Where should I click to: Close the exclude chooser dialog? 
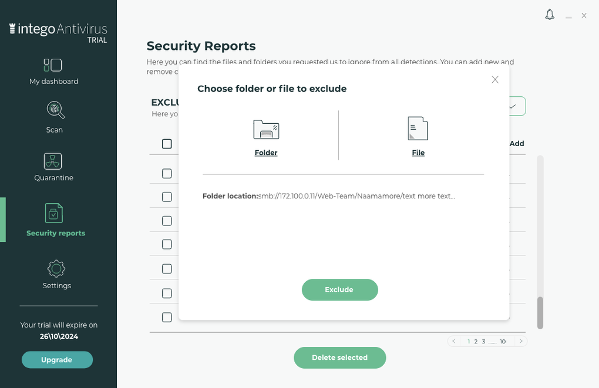point(495,79)
